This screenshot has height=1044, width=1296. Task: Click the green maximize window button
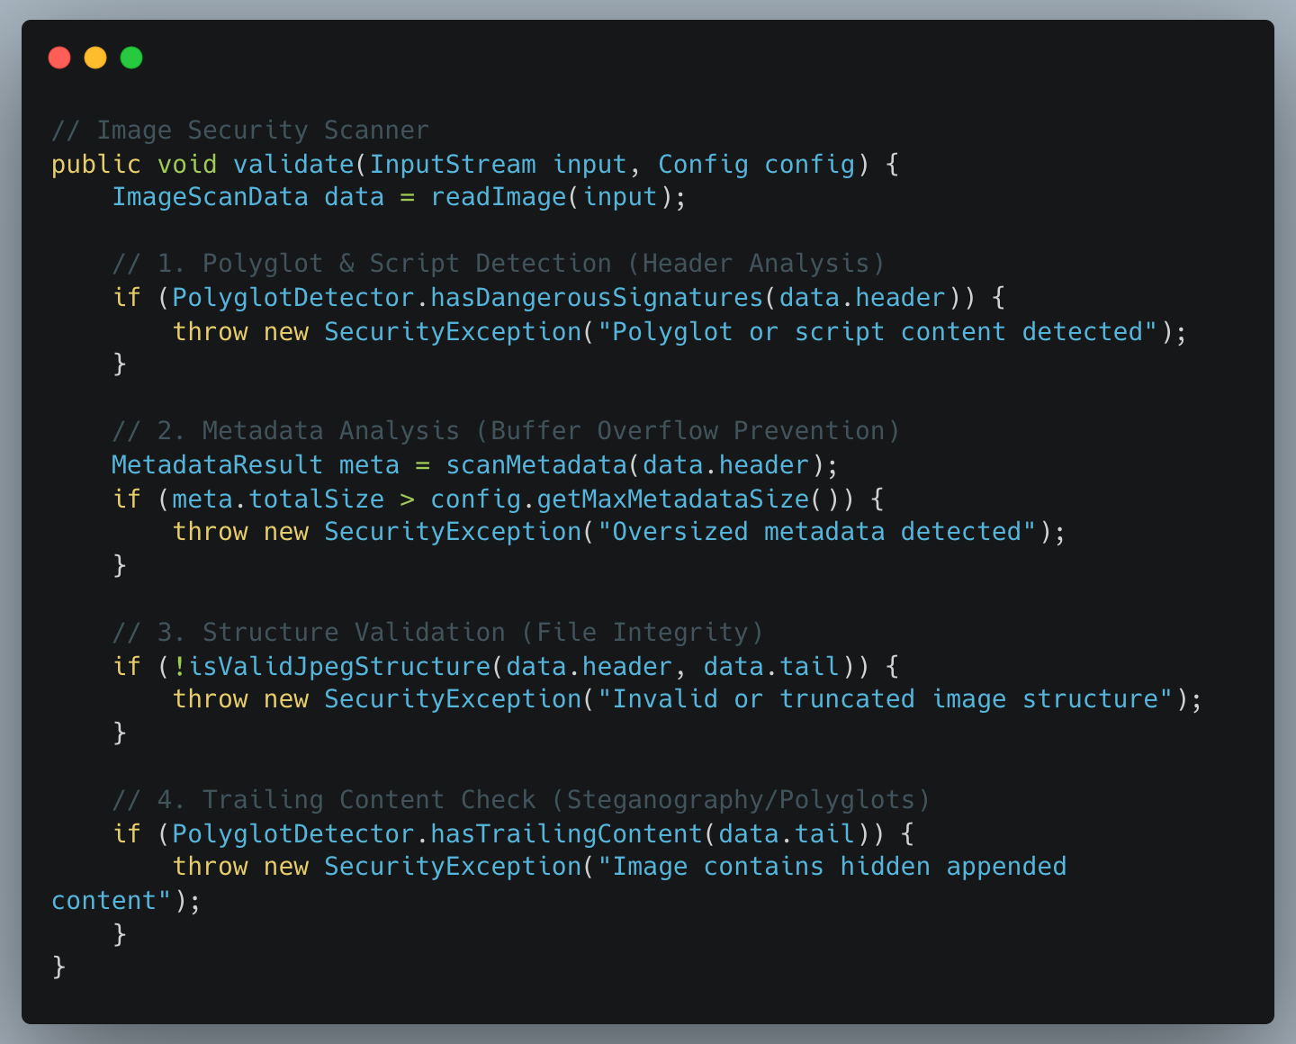[131, 58]
